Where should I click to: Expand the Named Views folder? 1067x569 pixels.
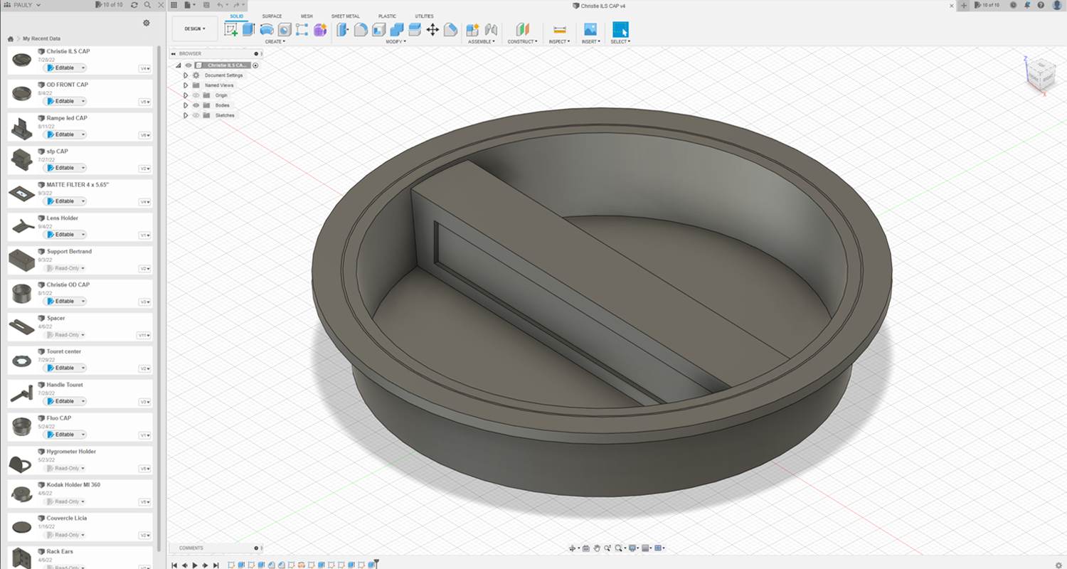click(x=186, y=85)
